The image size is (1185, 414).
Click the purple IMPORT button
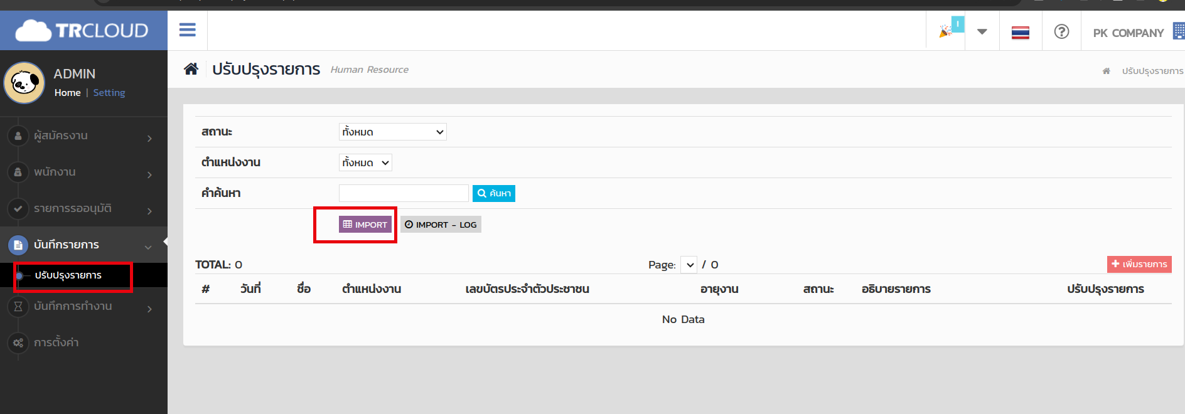pos(365,225)
